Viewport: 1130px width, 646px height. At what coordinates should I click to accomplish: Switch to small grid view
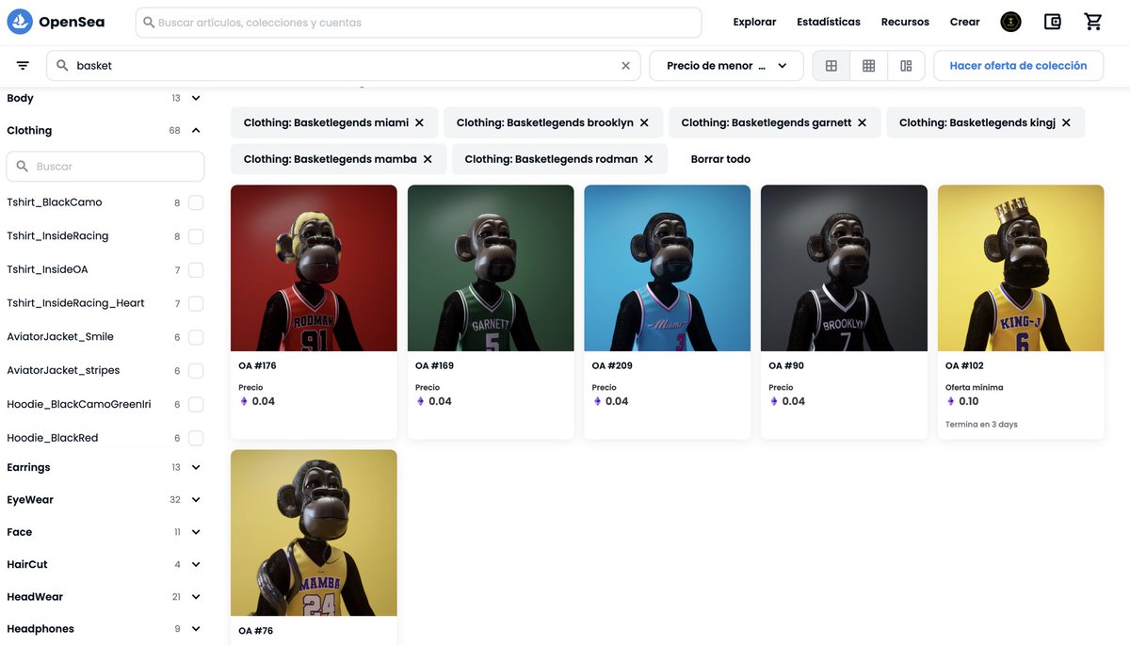pos(869,66)
